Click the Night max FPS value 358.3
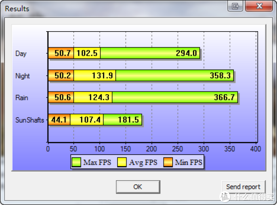The height and width of the screenshot is (205, 277). (x=220, y=75)
